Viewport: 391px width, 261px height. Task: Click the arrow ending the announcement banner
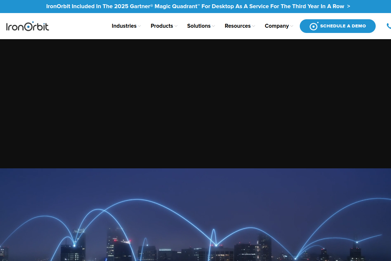[349, 7]
